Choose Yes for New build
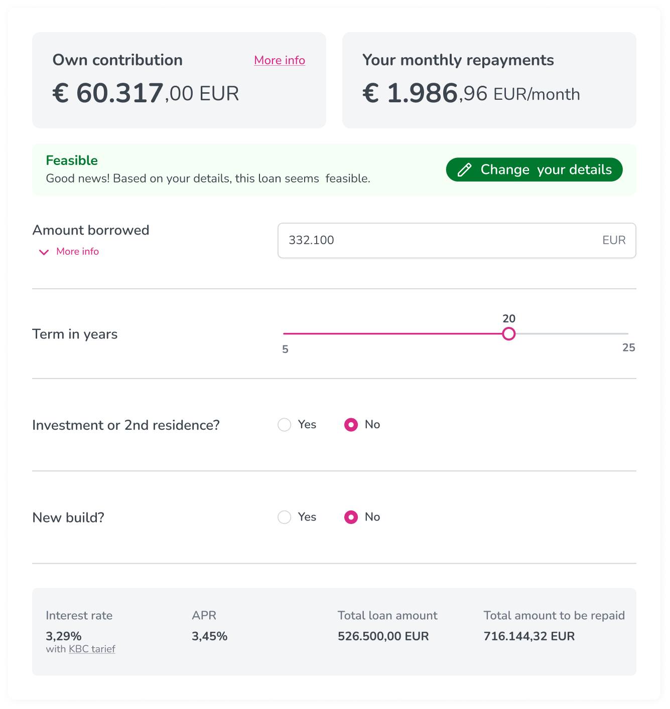Viewport: 670px width, 709px height. point(285,517)
